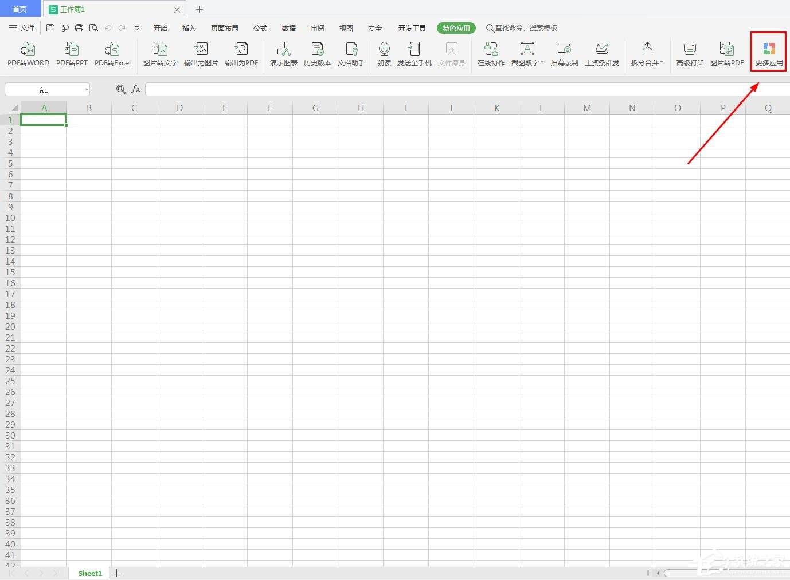
Task: Choose 输出为图片 export option
Action: click(x=201, y=54)
